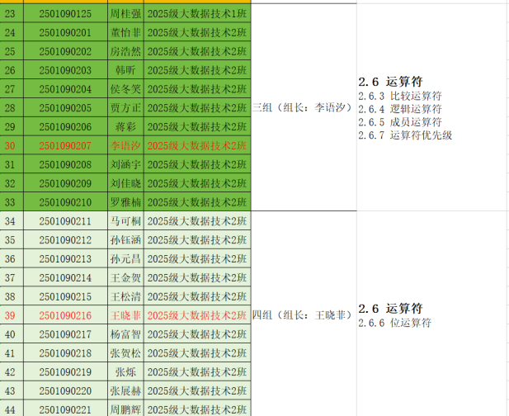509x416 pixels.
Task: Click the red student ID 2501090207
Action: pyautogui.click(x=65, y=145)
